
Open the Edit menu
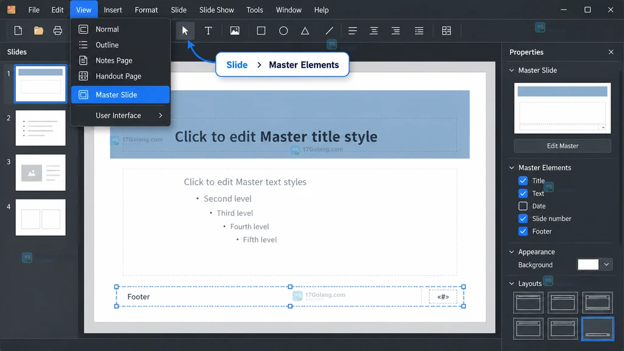click(x=57, y=10)
